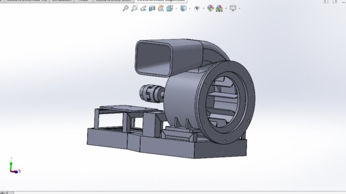The height and width of the screenshot is (194, 346).
Task: Return to the Previous View
Action: [143, 8]
